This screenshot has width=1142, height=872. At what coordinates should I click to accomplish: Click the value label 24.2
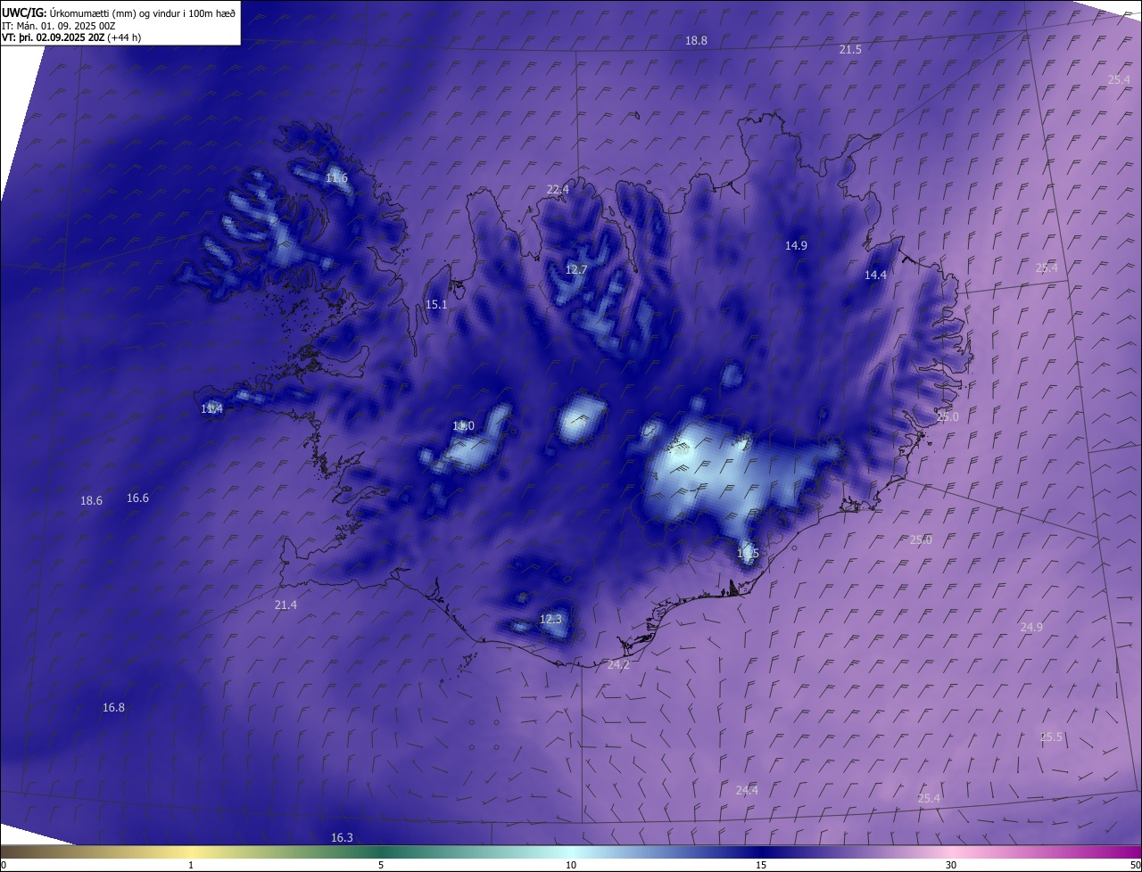(618, 665)
